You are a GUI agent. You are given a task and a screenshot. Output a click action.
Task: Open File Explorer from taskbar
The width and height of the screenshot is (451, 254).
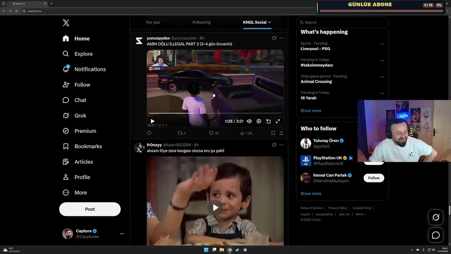tap(222, 250)
